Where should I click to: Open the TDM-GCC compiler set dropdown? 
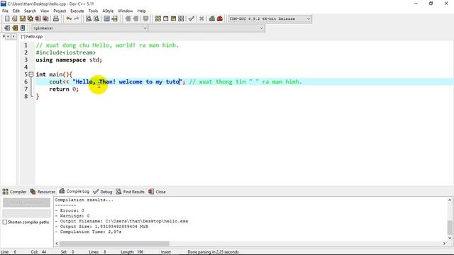coord(270,19)
